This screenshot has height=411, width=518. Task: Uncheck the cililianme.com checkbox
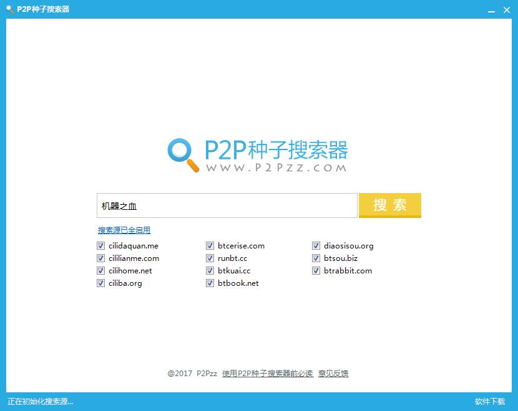(100, 258)
